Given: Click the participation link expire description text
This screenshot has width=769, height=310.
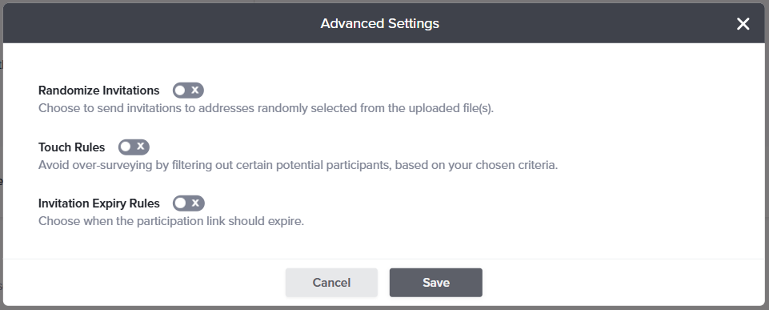Looking at the screenshot, I should (x=171, y=221).
